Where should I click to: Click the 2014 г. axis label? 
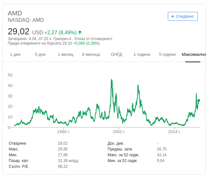click(174, 132)
